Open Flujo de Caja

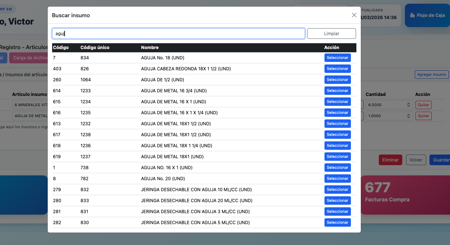click(x=427, y=15)
